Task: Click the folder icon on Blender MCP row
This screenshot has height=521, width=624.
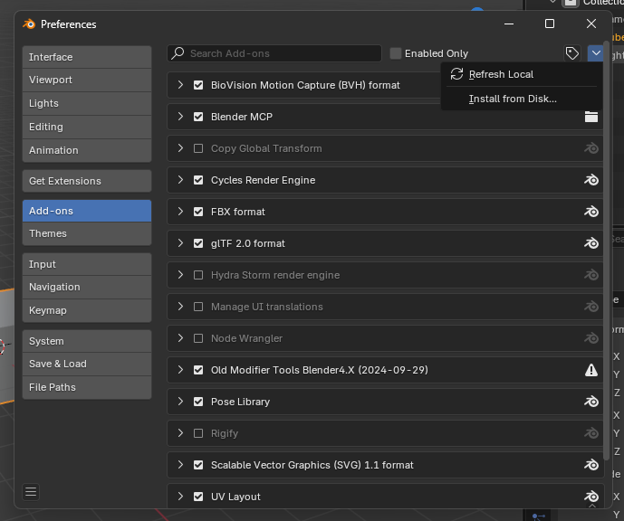Action: [x=591, y=117]
